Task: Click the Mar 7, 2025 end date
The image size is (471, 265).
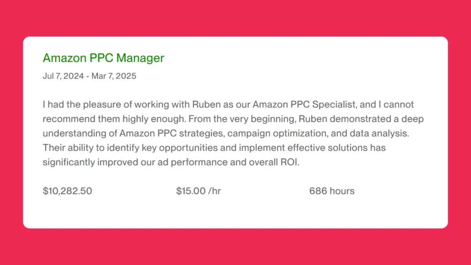Action: (x=114, y=76)
